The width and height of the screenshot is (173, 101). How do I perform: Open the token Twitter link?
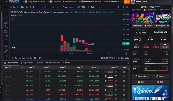point(148,26)
